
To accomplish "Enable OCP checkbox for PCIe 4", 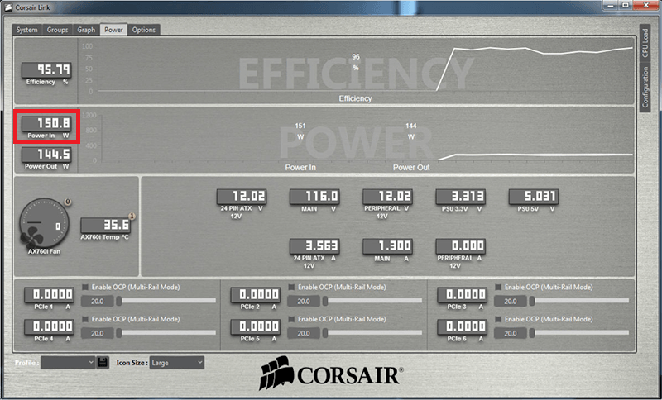I will [x=85, y=319].
